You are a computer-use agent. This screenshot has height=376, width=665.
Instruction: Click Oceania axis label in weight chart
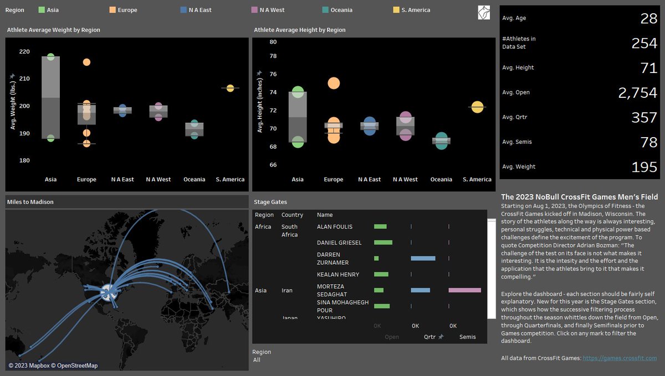195,179
